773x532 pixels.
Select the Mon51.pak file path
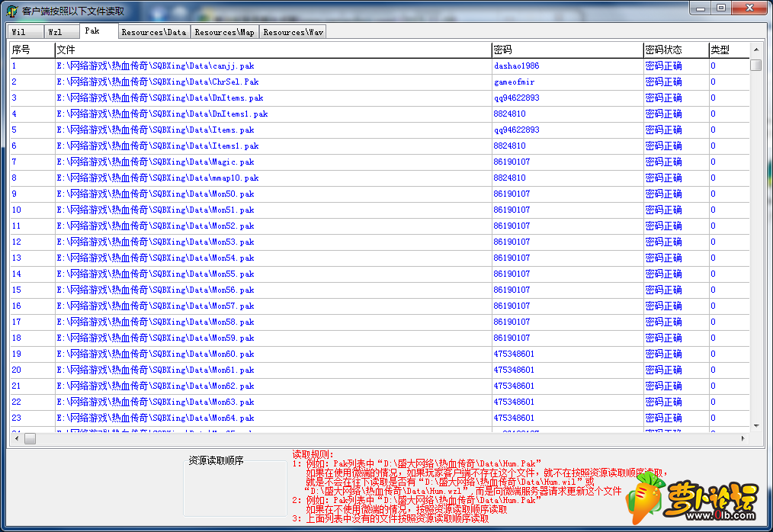156,210
